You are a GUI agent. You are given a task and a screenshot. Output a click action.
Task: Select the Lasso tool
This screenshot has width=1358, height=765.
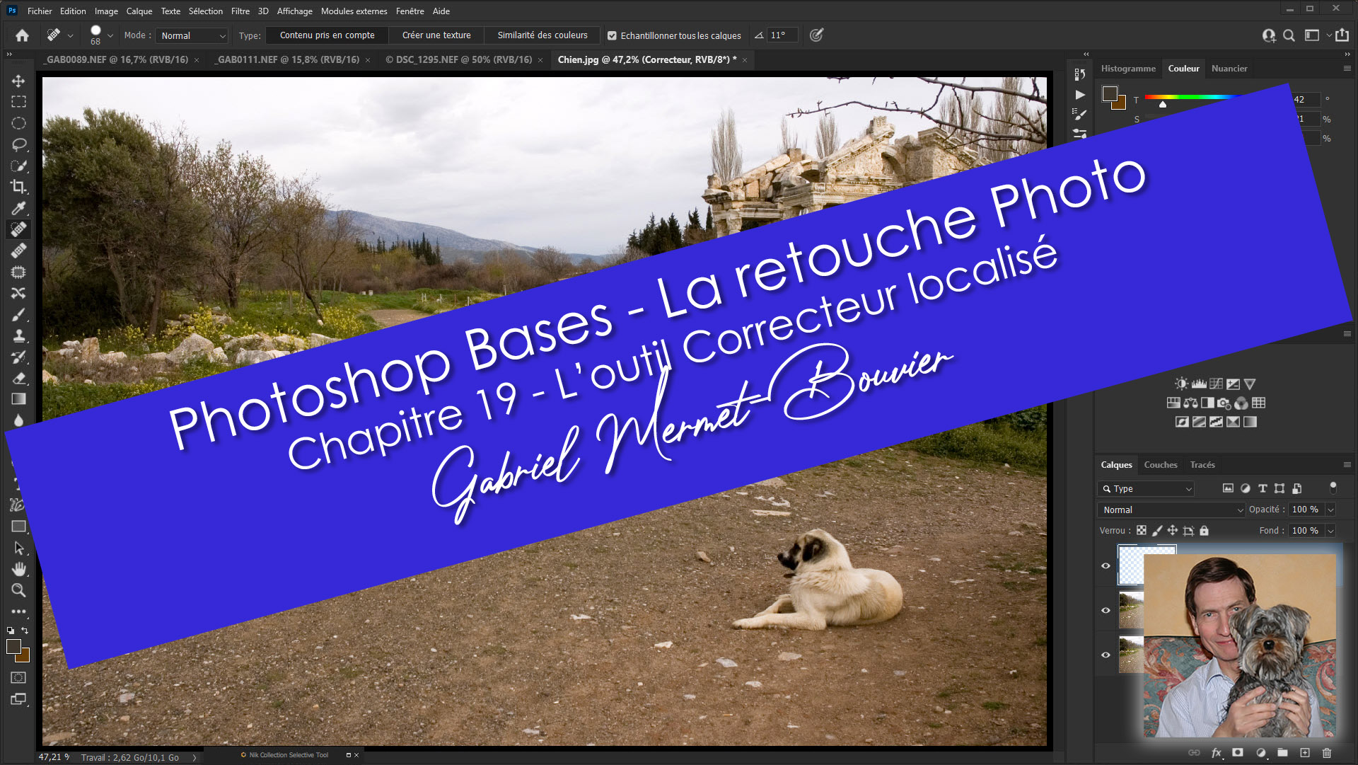18,144
